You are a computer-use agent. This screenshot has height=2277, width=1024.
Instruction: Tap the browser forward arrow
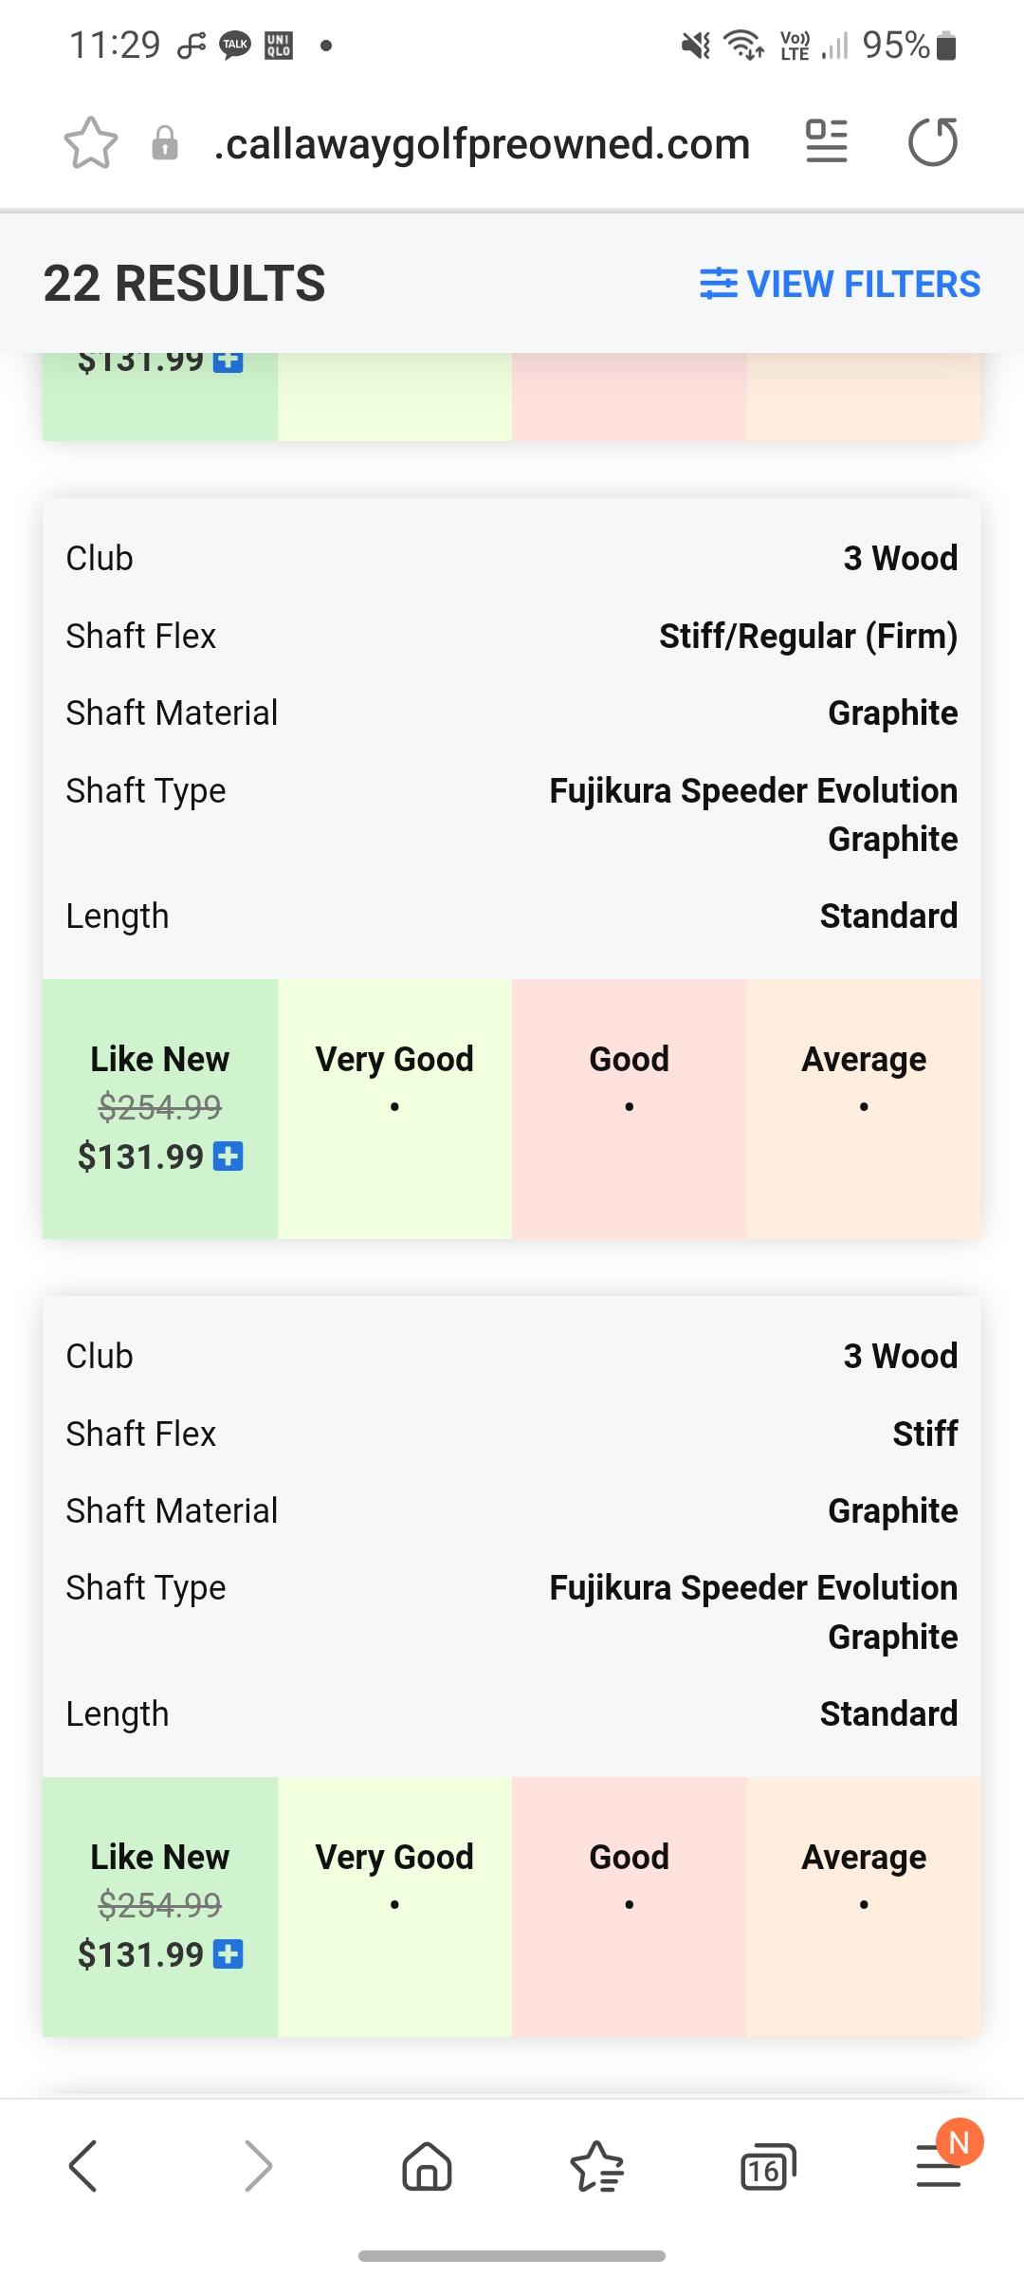coord(258,2166)
